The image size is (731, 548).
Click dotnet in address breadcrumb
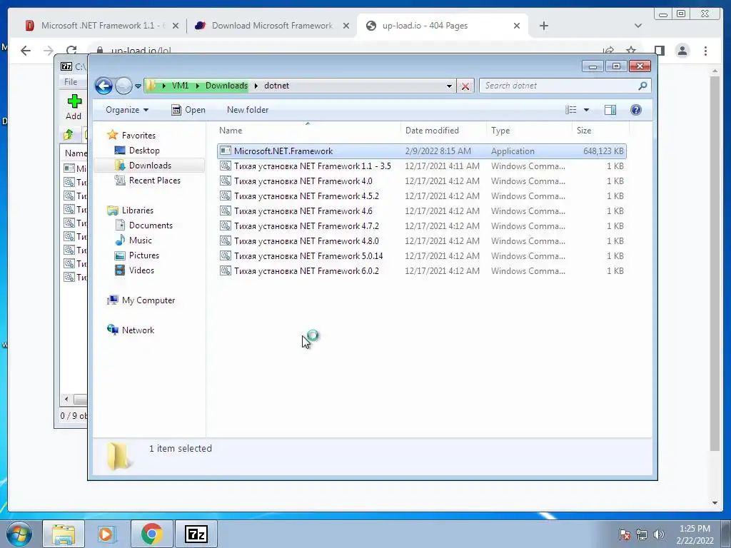276,86
